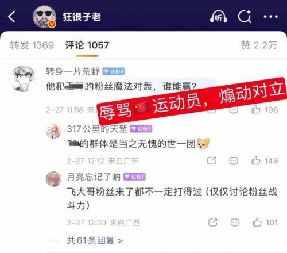
Task: Reply to the comment posted from 广东
Action: point(234,161)
